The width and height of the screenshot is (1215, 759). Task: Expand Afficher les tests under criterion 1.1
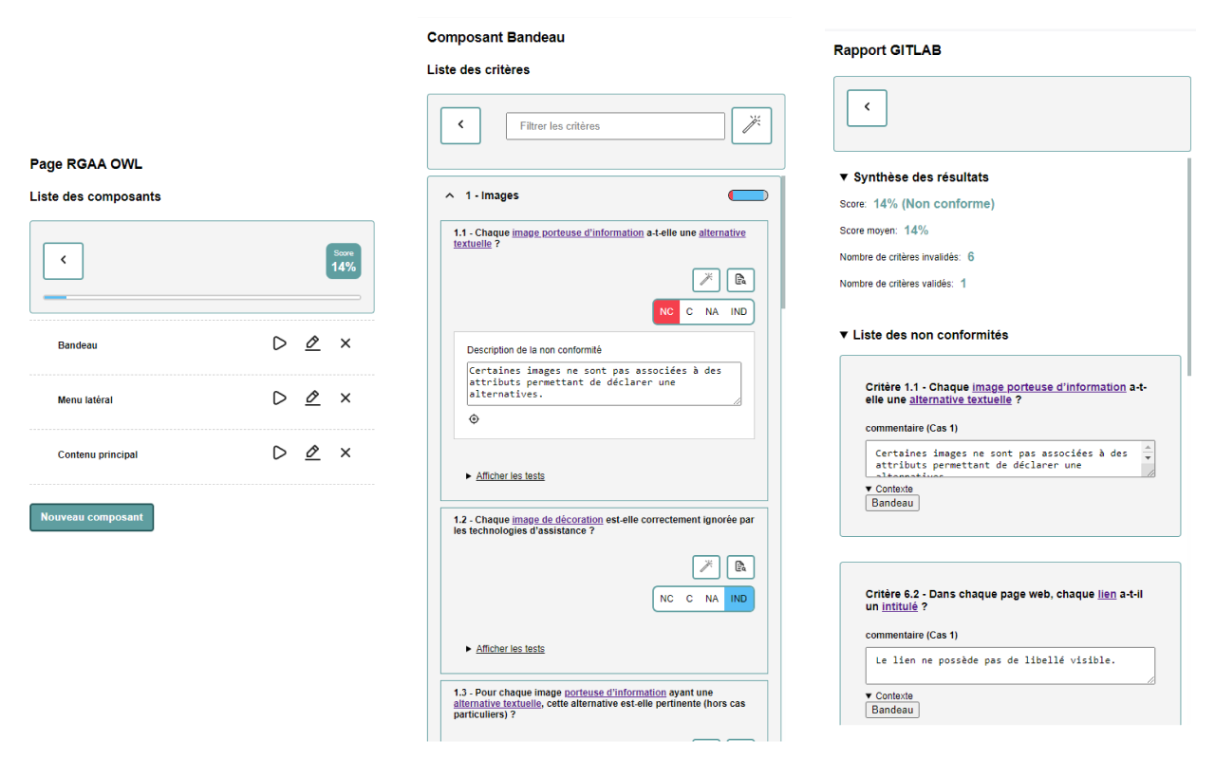(x=510, y=475)
